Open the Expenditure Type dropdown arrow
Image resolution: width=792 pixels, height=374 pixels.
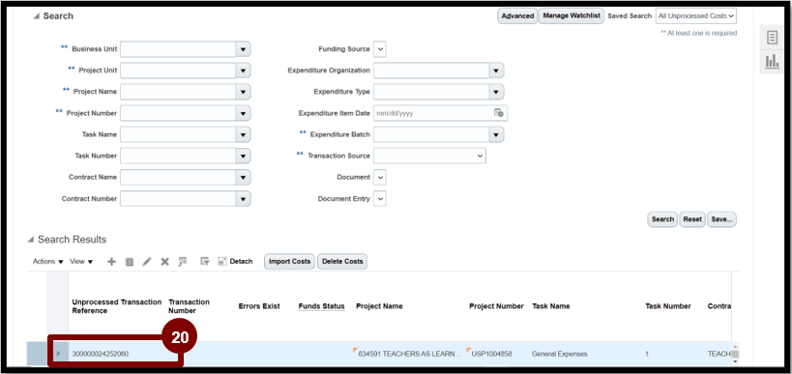tap(496, 92)
